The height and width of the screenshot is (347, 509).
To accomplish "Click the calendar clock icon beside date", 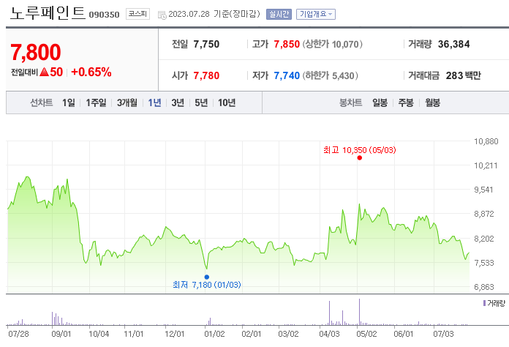I will tap(162, 15).
